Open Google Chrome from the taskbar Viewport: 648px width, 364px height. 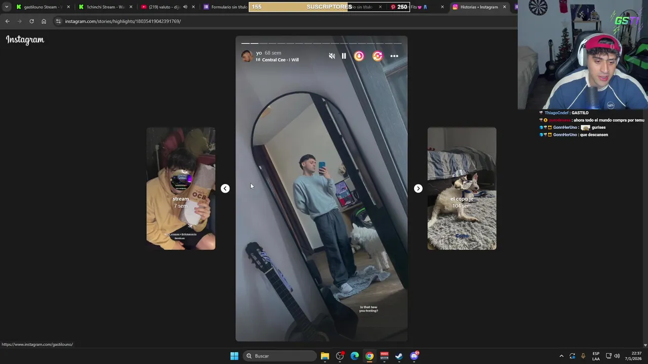370,356
